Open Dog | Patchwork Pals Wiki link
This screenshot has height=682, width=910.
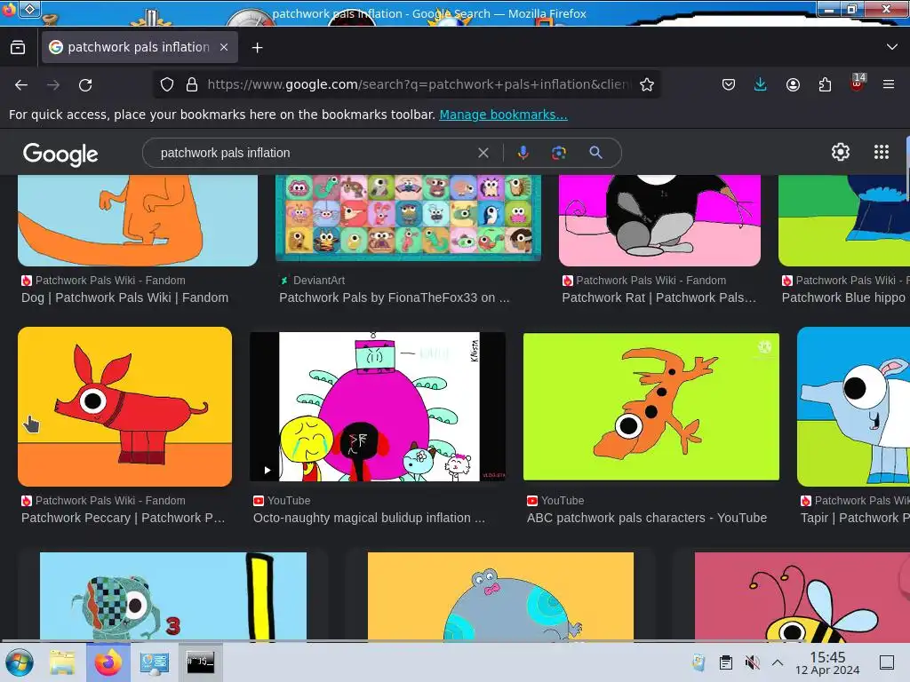(x=124, y=297)
